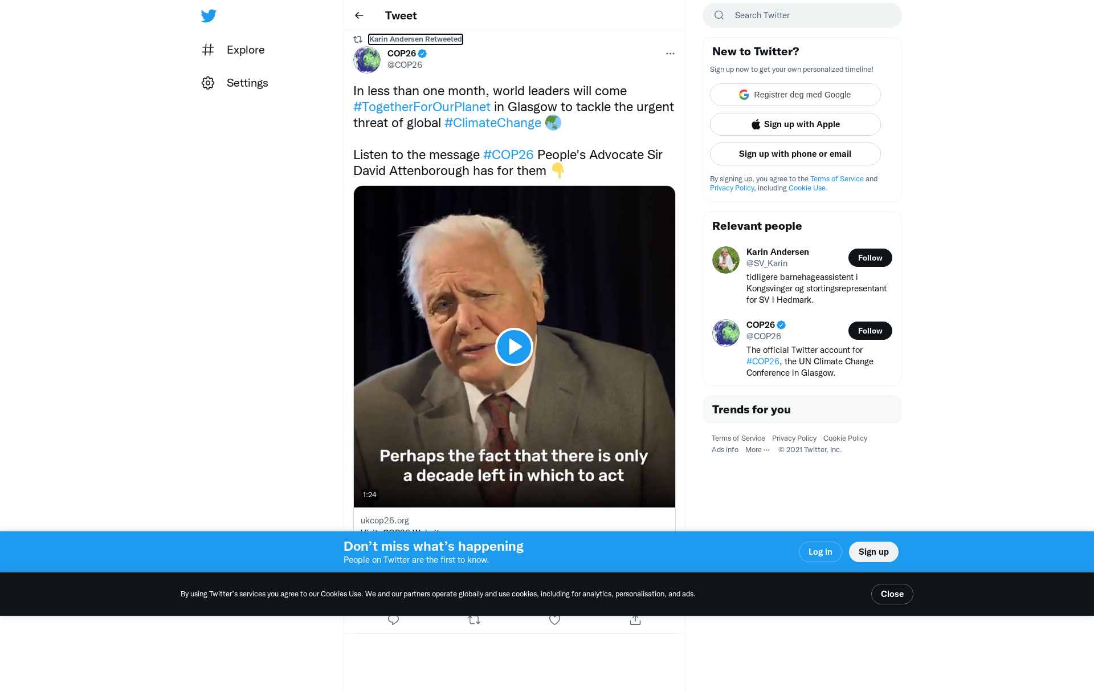1094x691 pixels.
Task: Follow Karin Andersen
Action: (x=870, y=258)
